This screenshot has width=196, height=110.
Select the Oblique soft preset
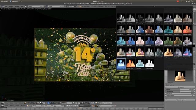point(121,30)
